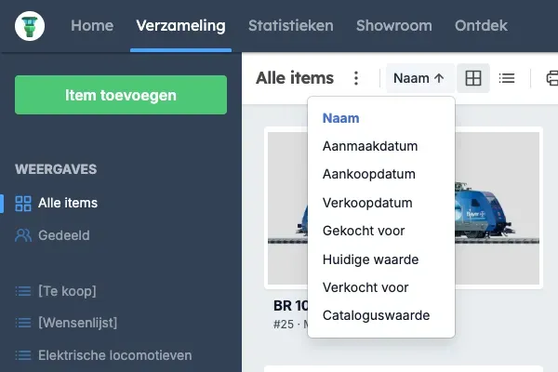
Task: Click the print icon in toolbar
Action: 551,78
